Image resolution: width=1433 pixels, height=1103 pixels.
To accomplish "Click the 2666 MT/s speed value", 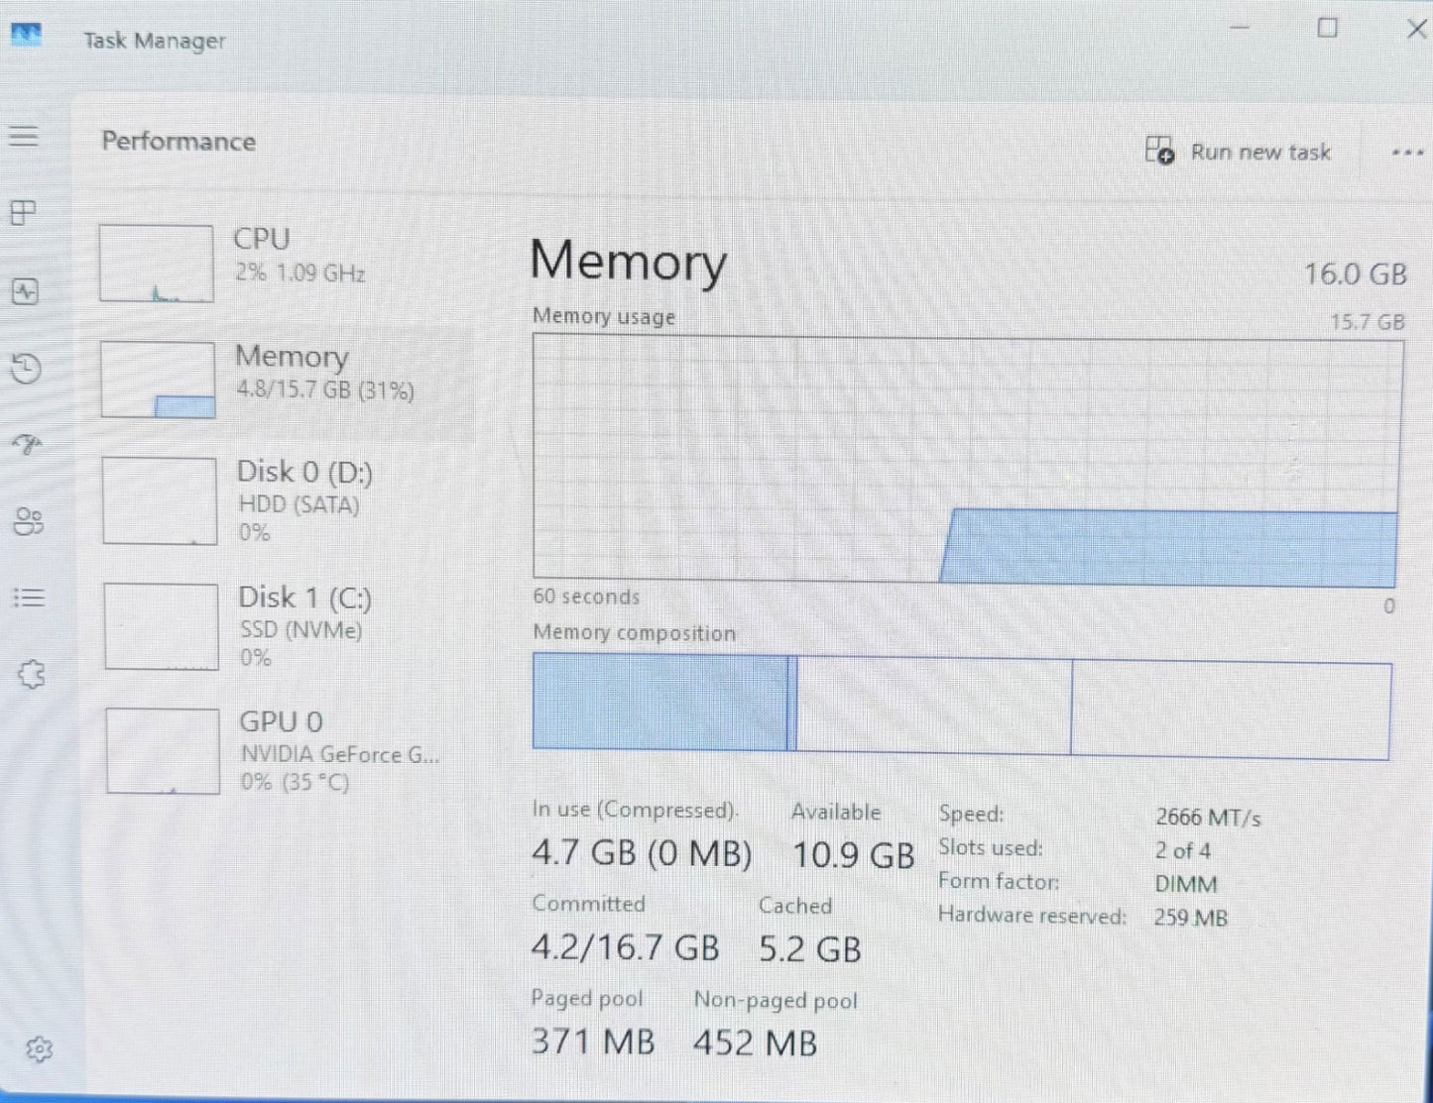I will (x=1208, y=818).
